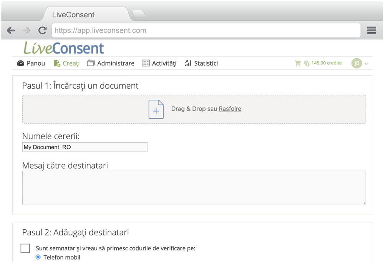The width and height of the screenshot is (384, 263).
Task: Tick the 'Sunt semnatar' checkbox
Action: pyautogui.click(x=25, y=248)
